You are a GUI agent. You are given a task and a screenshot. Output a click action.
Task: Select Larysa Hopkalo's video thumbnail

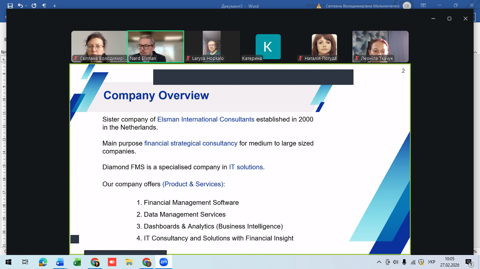pos(212,47)
